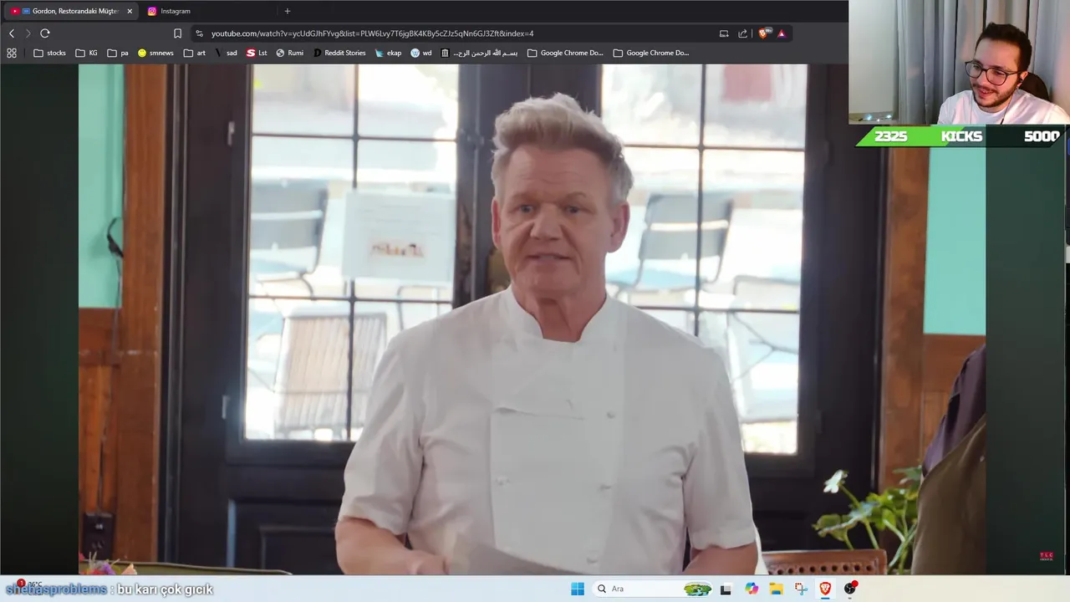This screenshot has width=1070, height=602.
Task: Click the Gordon Ramsay video player
Action: [532, 319]
